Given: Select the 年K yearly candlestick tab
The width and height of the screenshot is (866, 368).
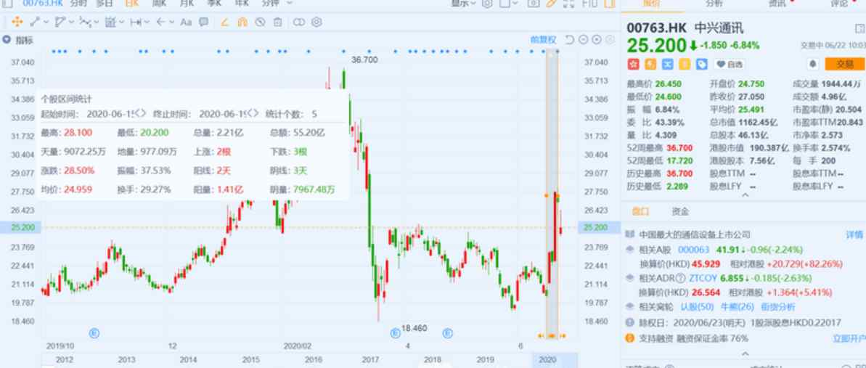Looking at the screenshot, I should (242, 3).
